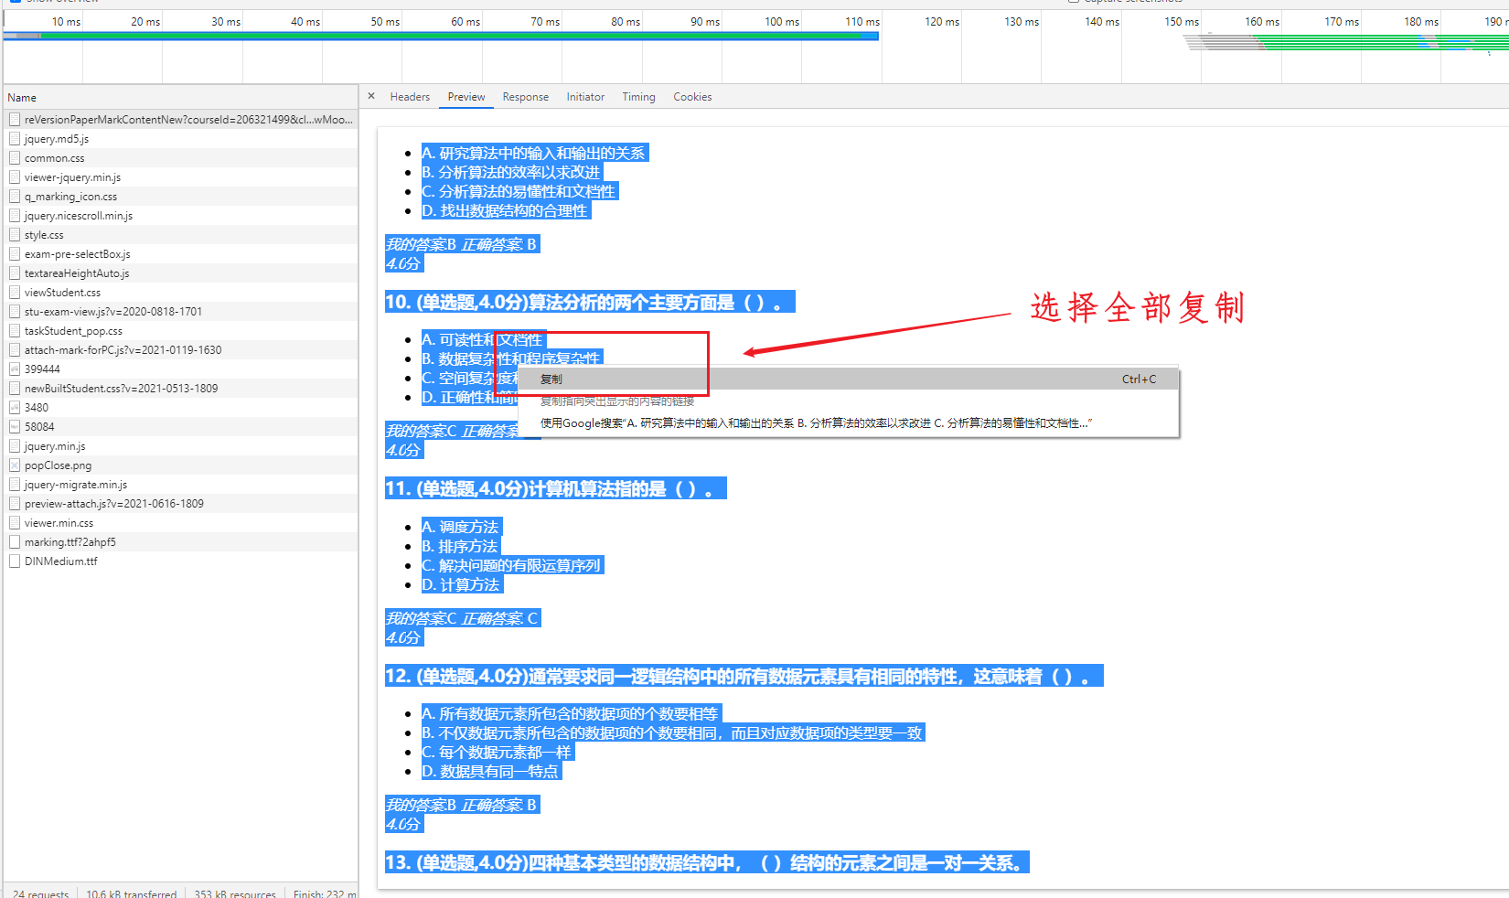Select the jquery-migrate.min.js request
This screenshot has width=1509, height=898.
point(180,485)
